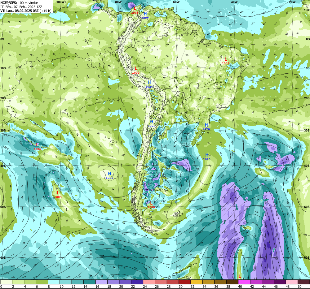Viewport: 310px width, 289px height.
Task: Click the 100W longitude label
Action: pyautogui.click(x=60, y=2)
